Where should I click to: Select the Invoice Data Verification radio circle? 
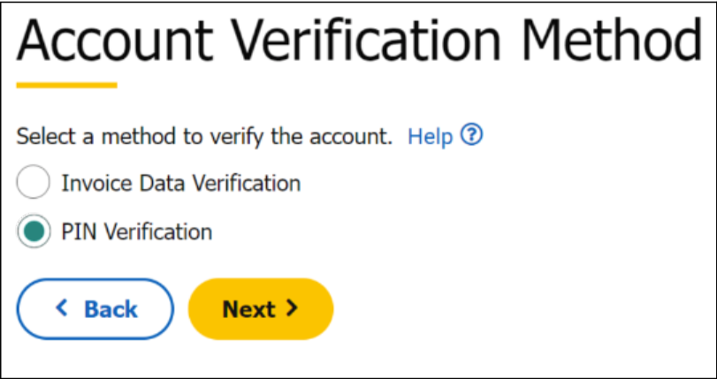(34, 184)
